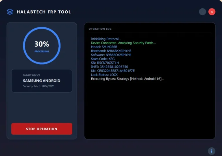Minimize the Halabtech FRP Tool window
Image resolution: width=222 pixels, height=156 pixels.
coord(202,12)
